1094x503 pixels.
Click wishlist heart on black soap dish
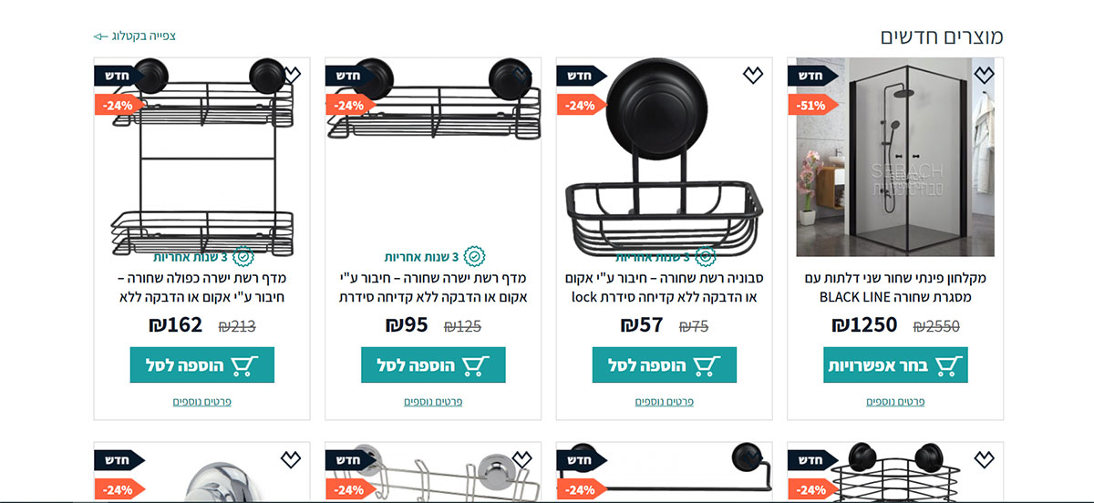point(752,76)
